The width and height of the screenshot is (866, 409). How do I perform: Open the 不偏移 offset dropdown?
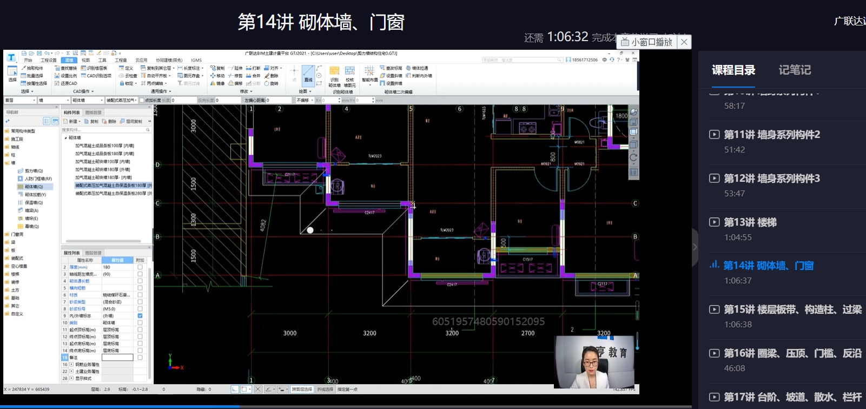coord(305,100)
